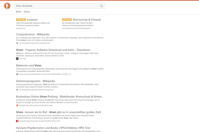The image size is (199, 132).
Task: Open Humane Papillomviren und Krebs result
Action: 58,128
